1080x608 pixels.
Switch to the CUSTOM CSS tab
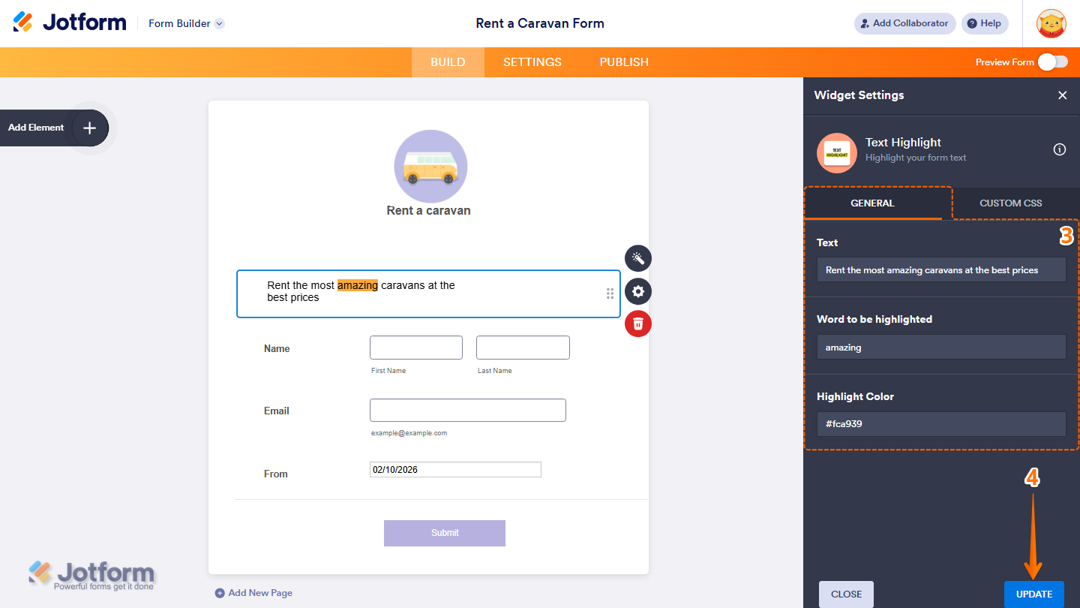coord(1010,203)
